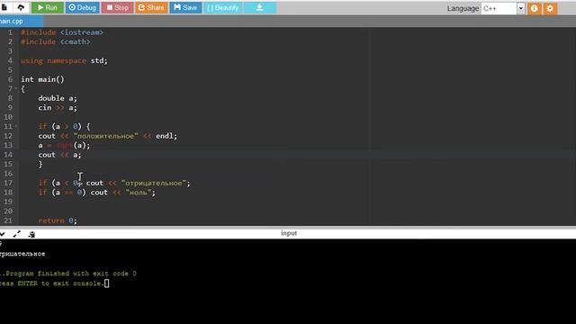The height and width of the screenshot is (324, 576).
Task: Download the code with download icon button
Action: [x=260, y=8]
